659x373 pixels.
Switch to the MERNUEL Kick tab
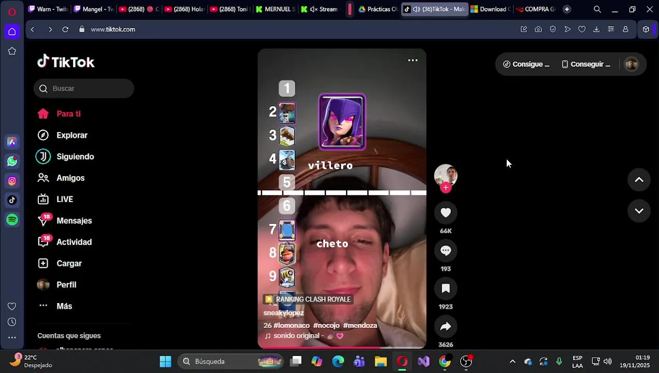[276, 9]
